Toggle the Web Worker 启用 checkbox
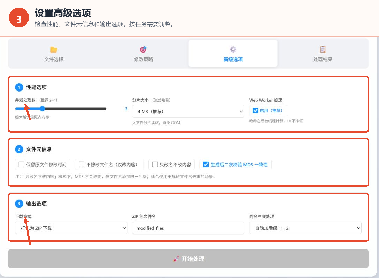 point(256,111)
